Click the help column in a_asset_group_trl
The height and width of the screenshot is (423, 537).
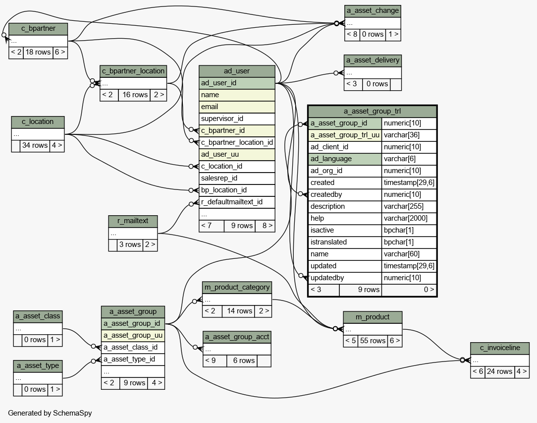pos(345,218)
